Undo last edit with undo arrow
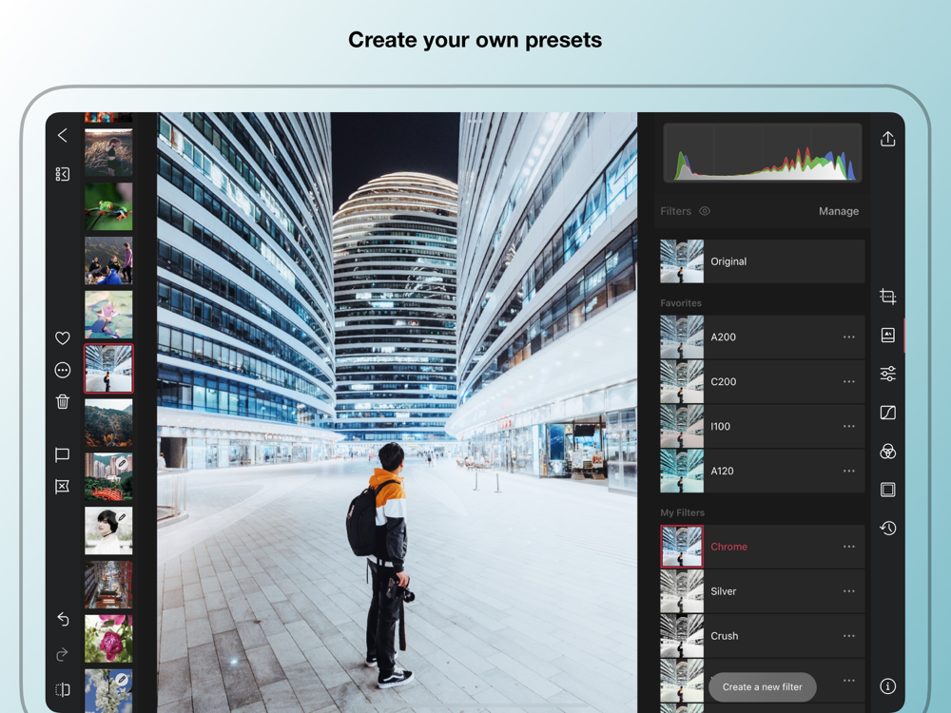This screenshot has width=951, height=713. pyautogui.click(x=63, y=619)
